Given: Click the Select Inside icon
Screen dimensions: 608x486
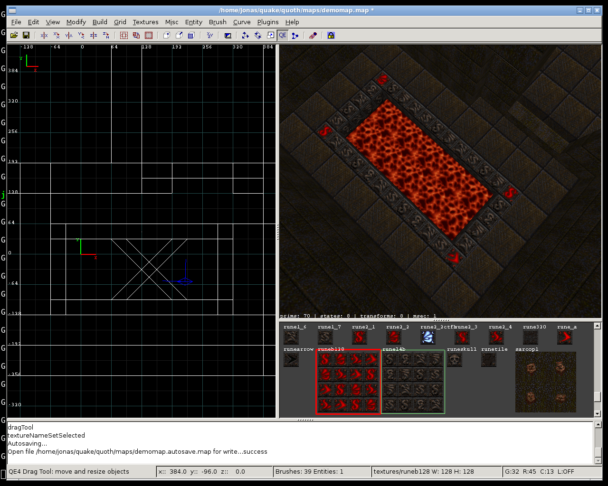Looking at the screenshot, I should pyautogui.click(x=149, y=35).
